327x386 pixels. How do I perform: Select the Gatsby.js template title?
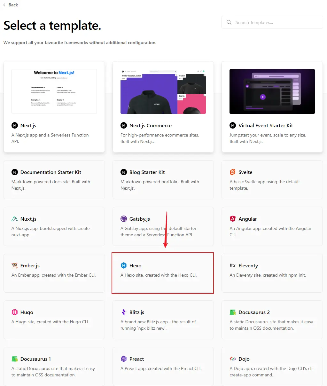coord(140,219)
